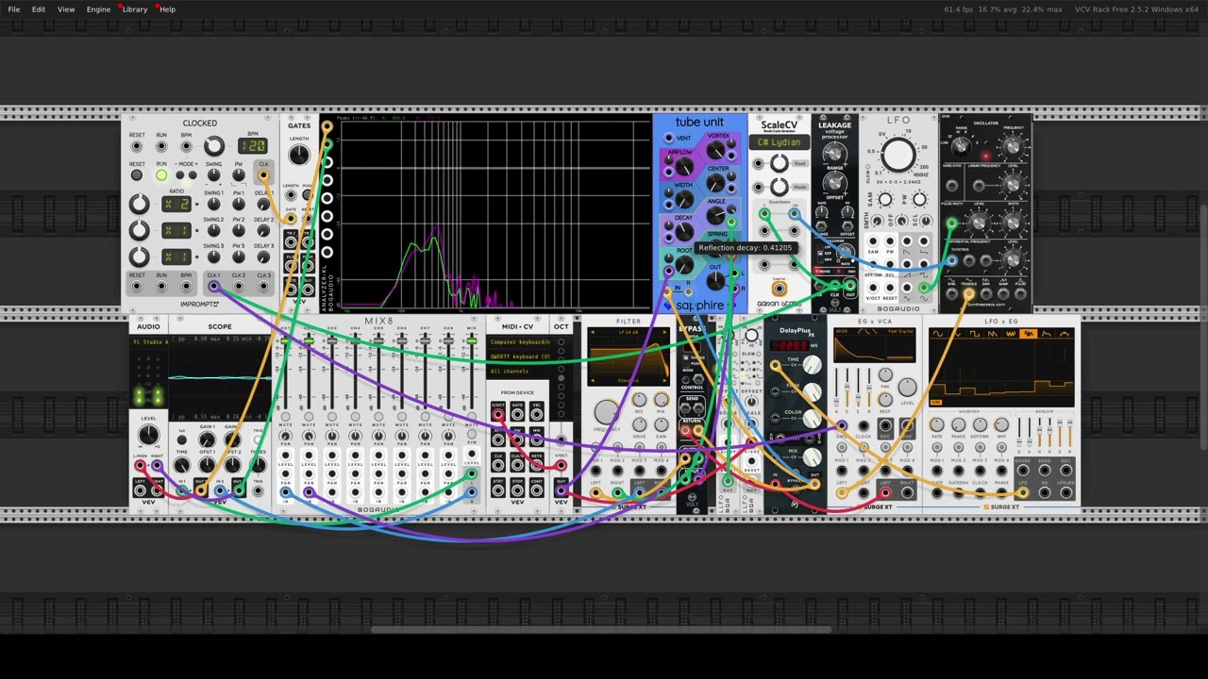
Task: Click the ANGLE knob on tube unit
Action: click(x=717, y=217)
